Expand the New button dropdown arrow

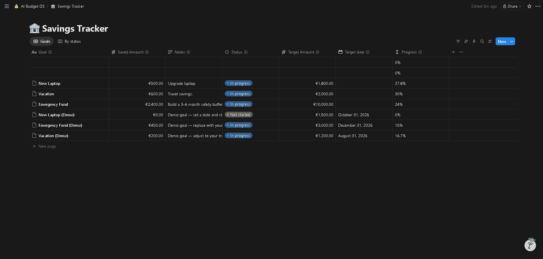(x=512, y=41)
